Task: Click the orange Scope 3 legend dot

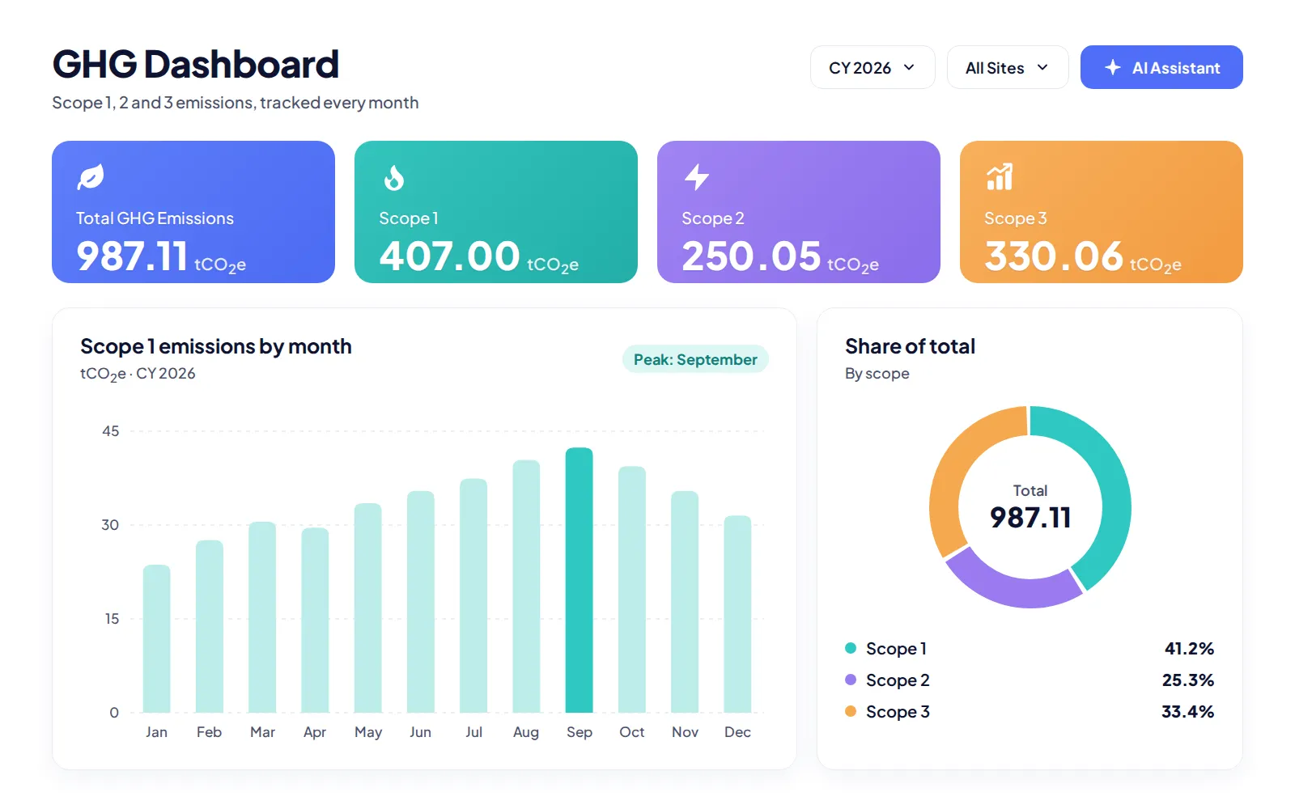Action: [851, 711]
